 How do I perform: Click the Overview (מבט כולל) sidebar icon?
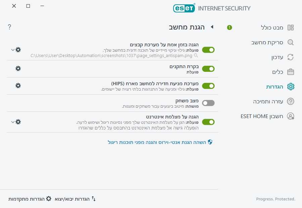[291, 28]
